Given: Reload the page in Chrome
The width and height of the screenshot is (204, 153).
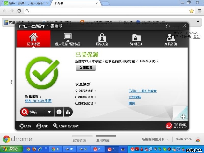Looking at the screenshot, I should click(x=19, y=11).
